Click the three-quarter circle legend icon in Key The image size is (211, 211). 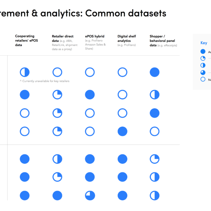(x=203, y=72)
